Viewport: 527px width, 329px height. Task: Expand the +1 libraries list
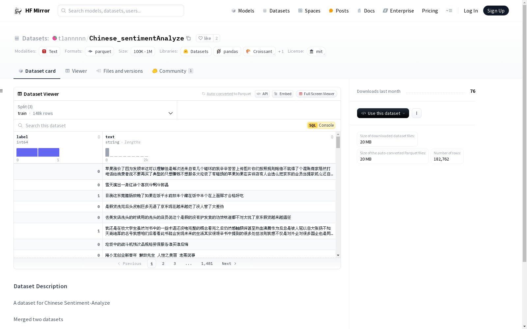281,51
